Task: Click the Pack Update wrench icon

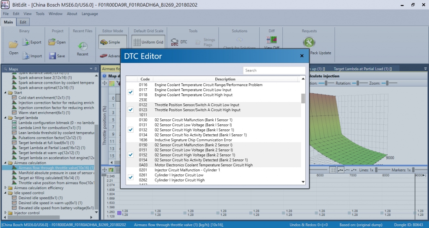Action: 309,42
